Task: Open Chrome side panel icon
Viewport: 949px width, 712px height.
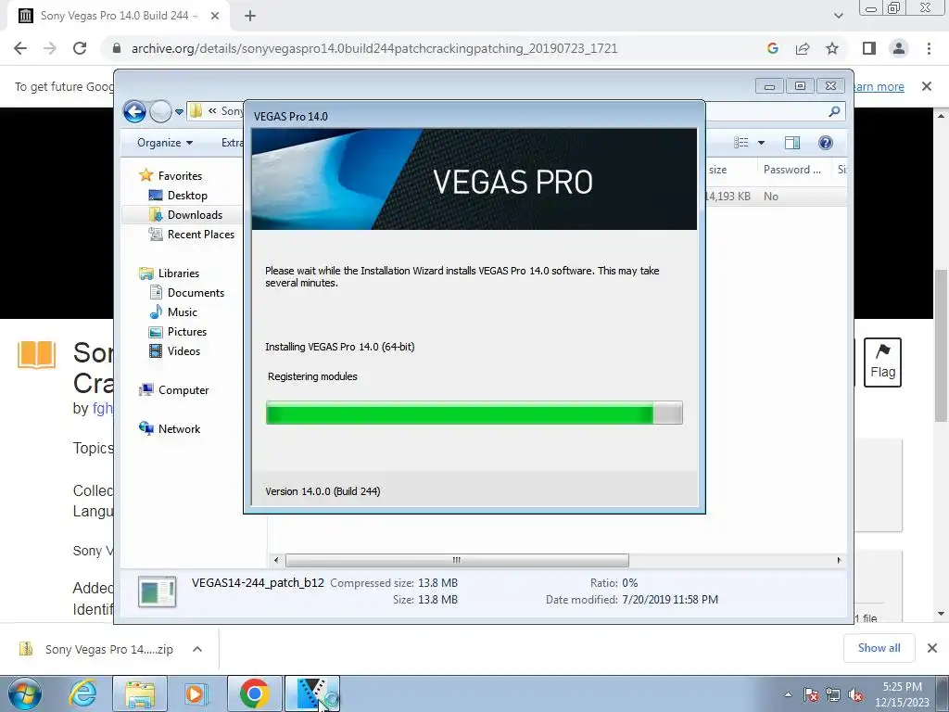Action: coord(869,48)
